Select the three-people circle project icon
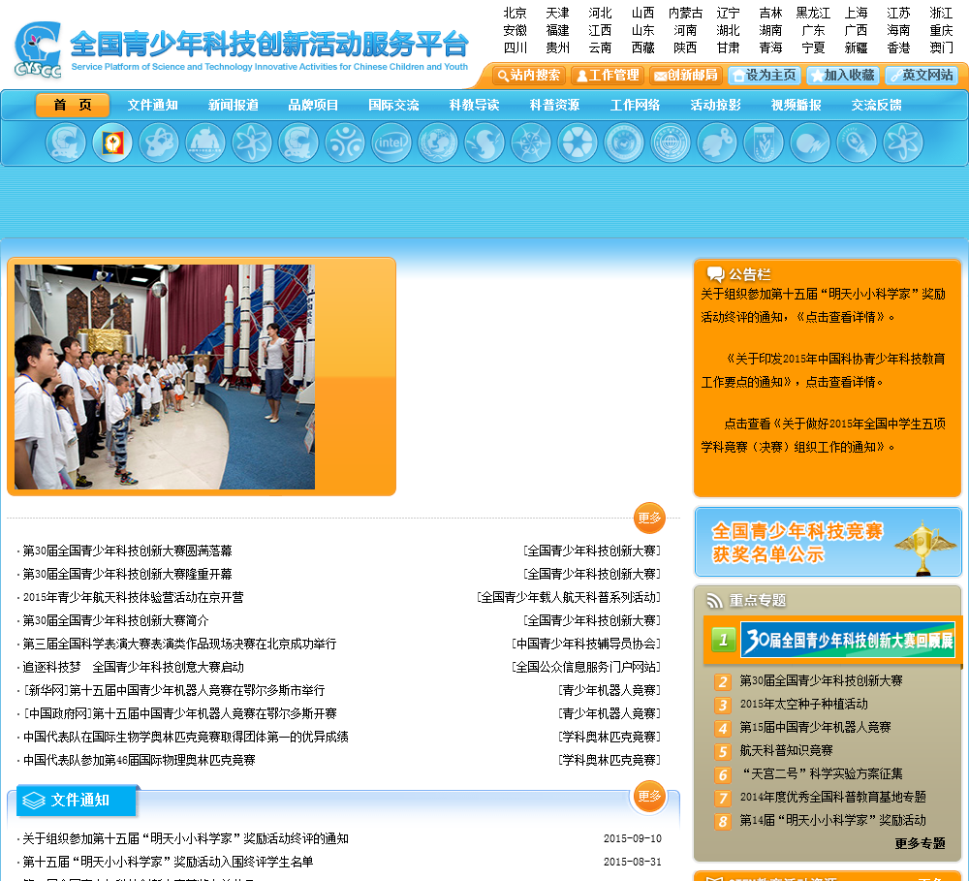 point(345,142)
